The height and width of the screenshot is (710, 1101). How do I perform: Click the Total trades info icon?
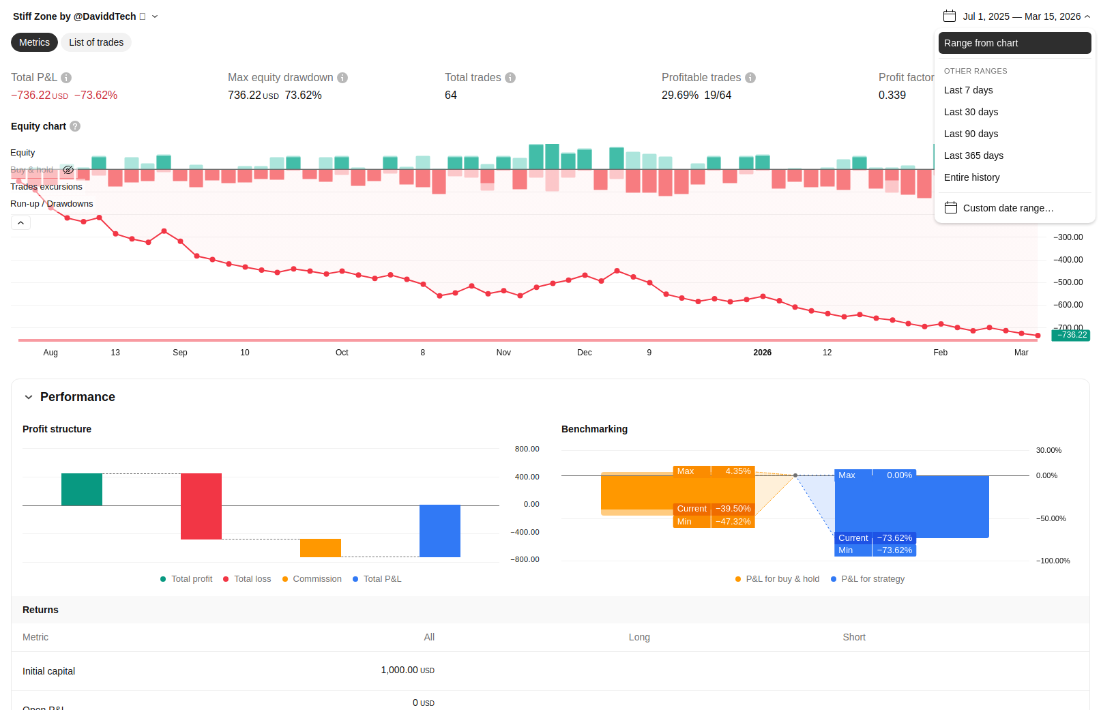tap(510, 78)
